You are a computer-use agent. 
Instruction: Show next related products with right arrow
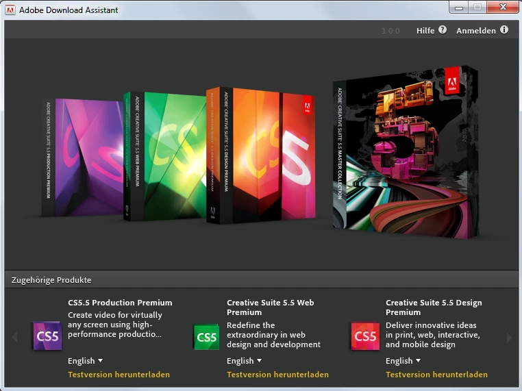click(x=509, y=338)
